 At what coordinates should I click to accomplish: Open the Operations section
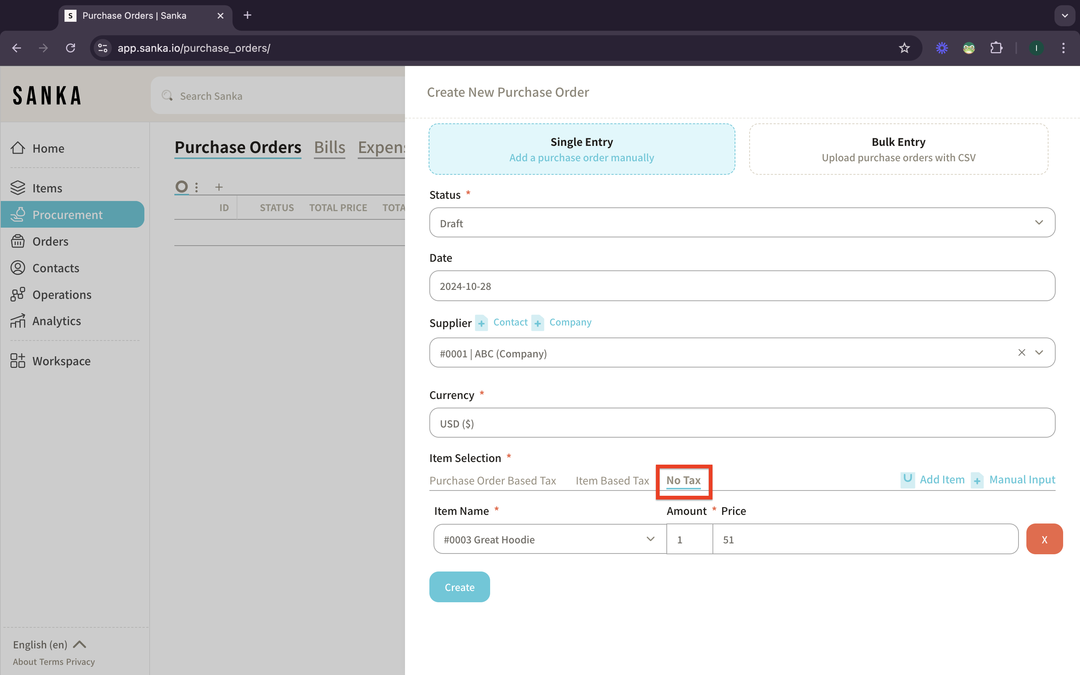click(61, 295)
